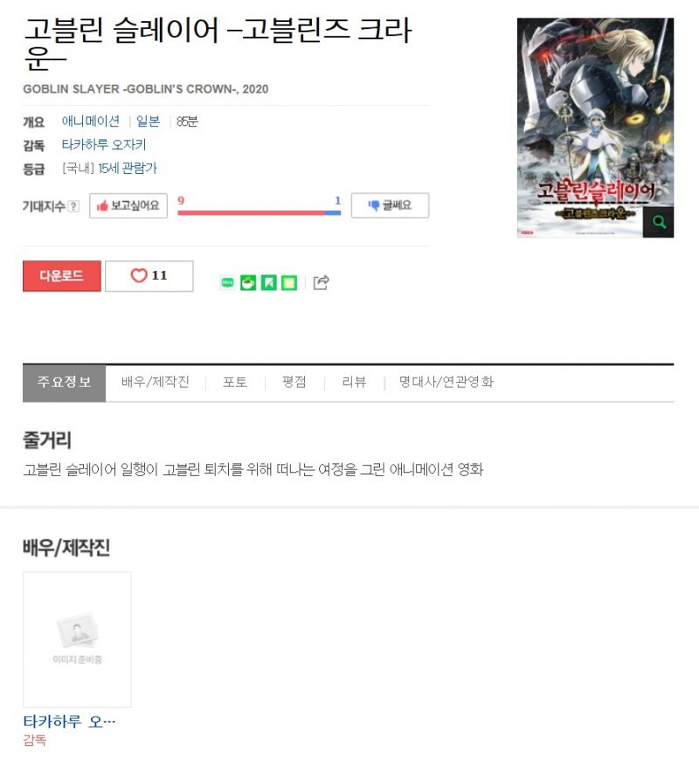Screen dimensions: 699x768
Task: Vote 글쎄요 thumbs-down button
Action: 390,205
